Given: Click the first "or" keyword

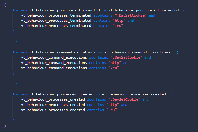Looking at the screenshot, I should 14,42.
